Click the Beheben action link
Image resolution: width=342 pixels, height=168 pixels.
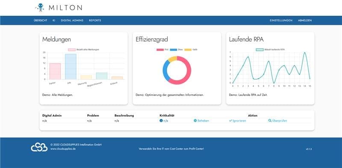click(203, 121)
